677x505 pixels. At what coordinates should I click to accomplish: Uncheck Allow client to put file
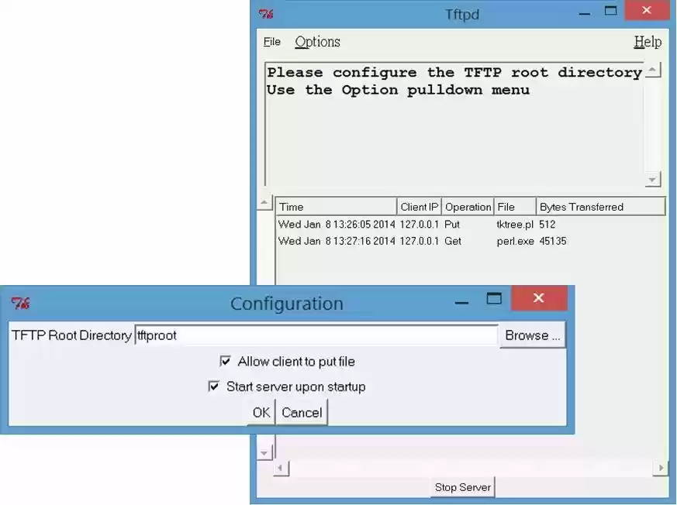(x=225, y=361)
